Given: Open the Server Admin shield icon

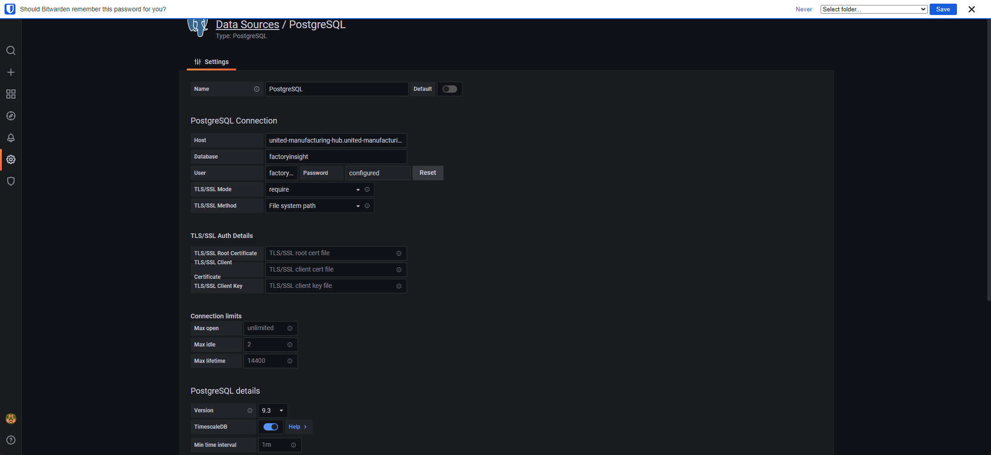Looking at the screenshot, I should 11,181.
